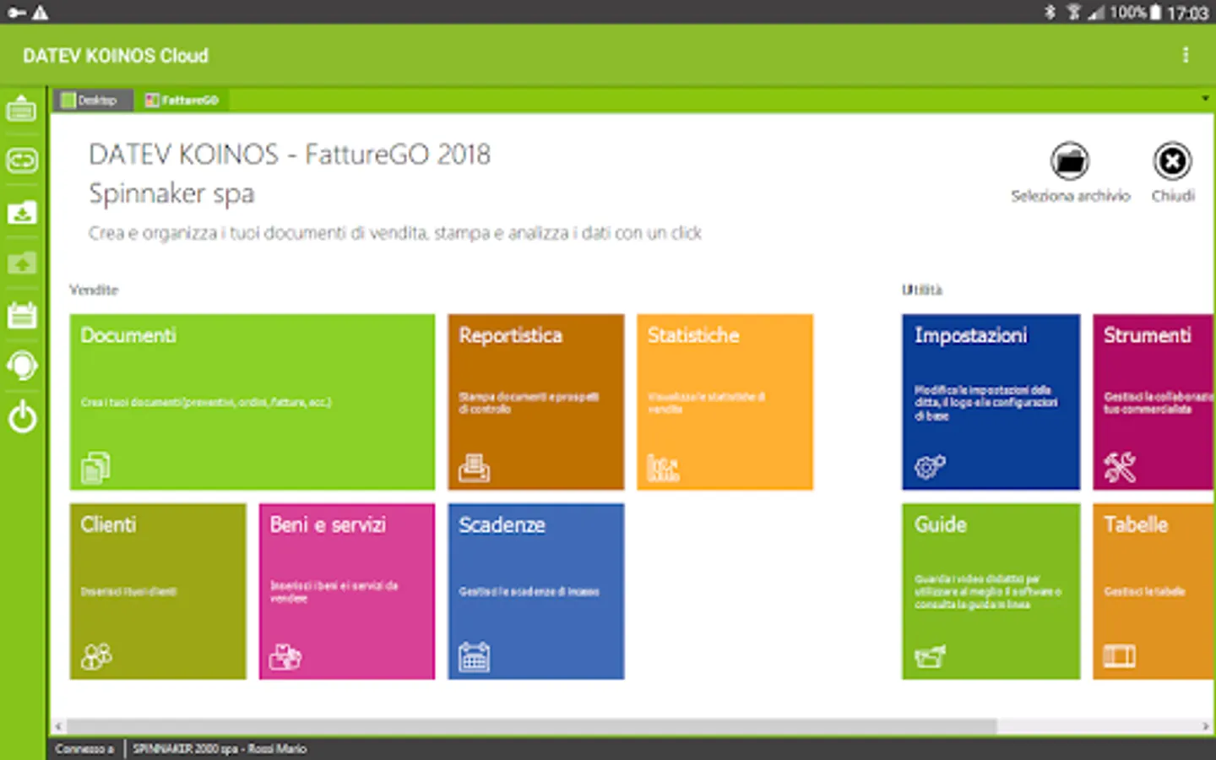Click the scrollbar left arrow
This screenshot has height=760, width=1216.
tap(57, 726)
